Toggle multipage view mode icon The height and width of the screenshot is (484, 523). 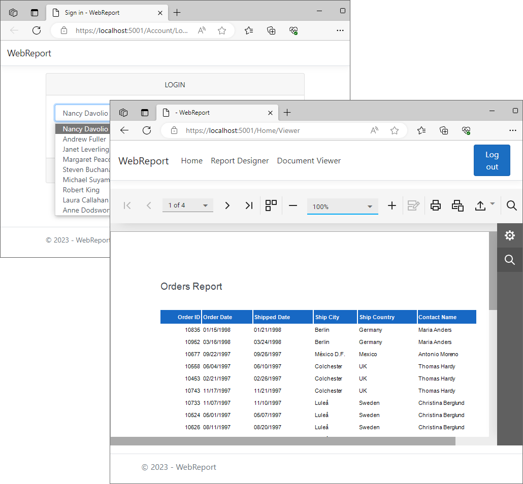(x=271, y=205)
